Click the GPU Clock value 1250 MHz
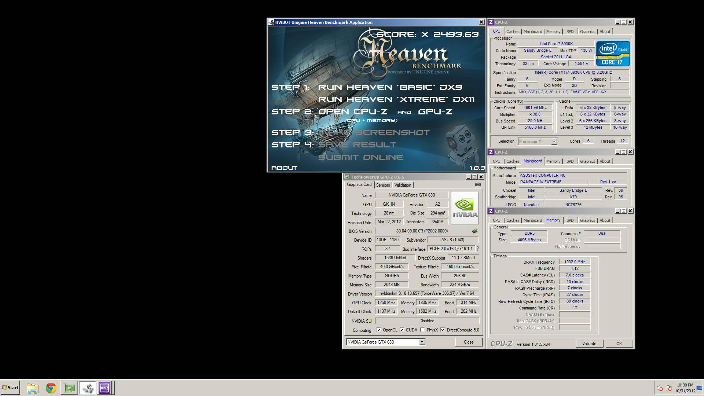The height and width of the screenshot is (396, 704). 386,302
